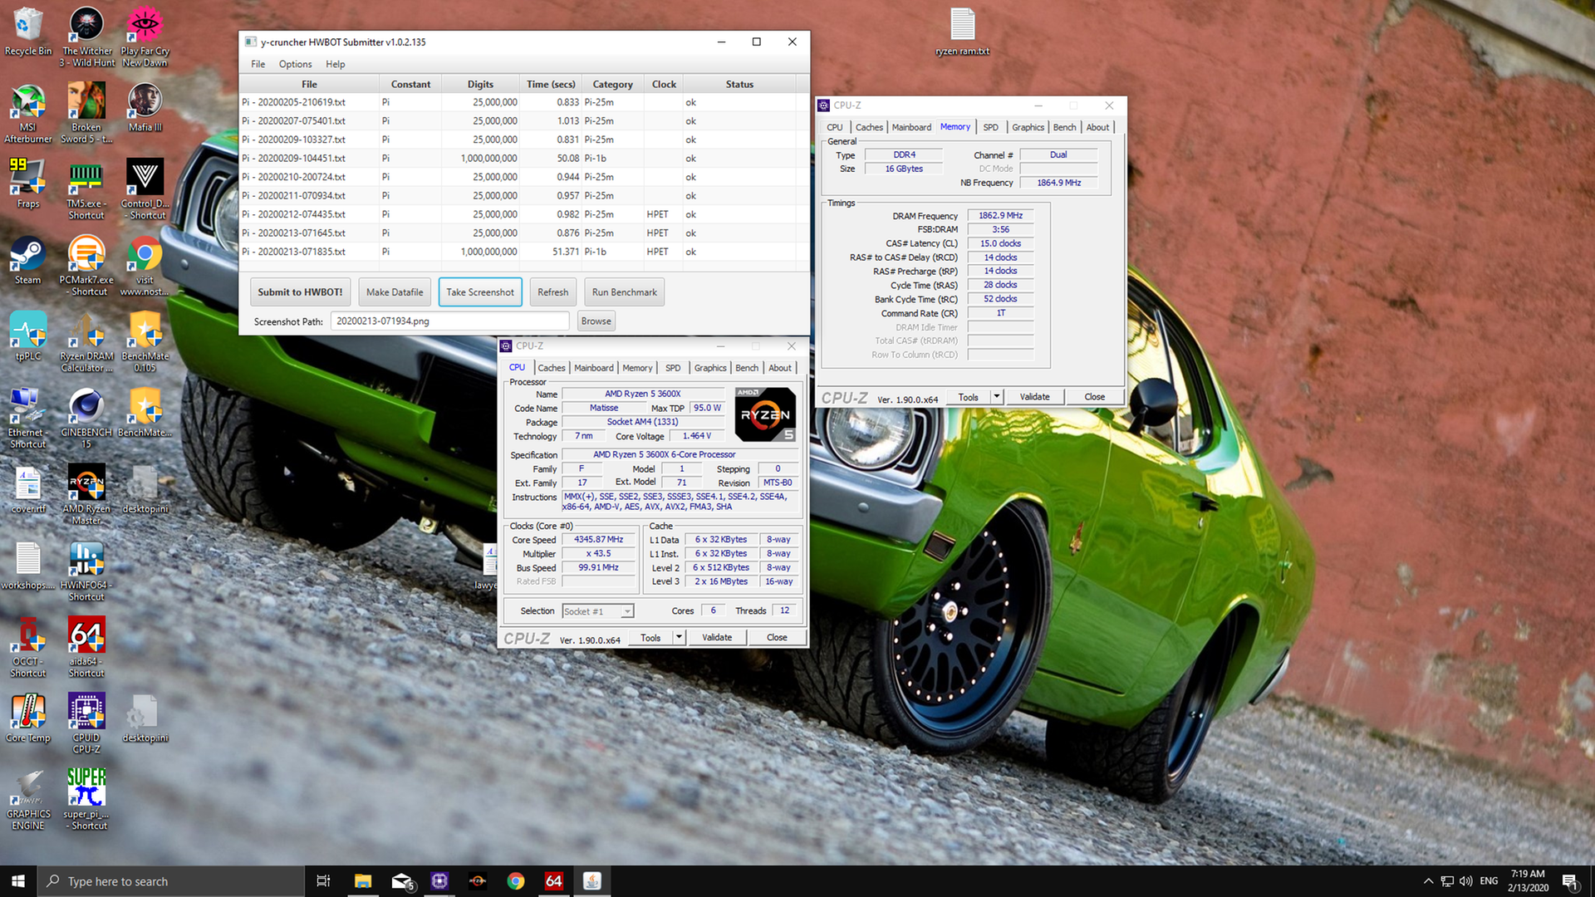Viewport: 1595px width, 897px height.
Task: Open Steam desktop icon
Action: (x=27, y=259)
